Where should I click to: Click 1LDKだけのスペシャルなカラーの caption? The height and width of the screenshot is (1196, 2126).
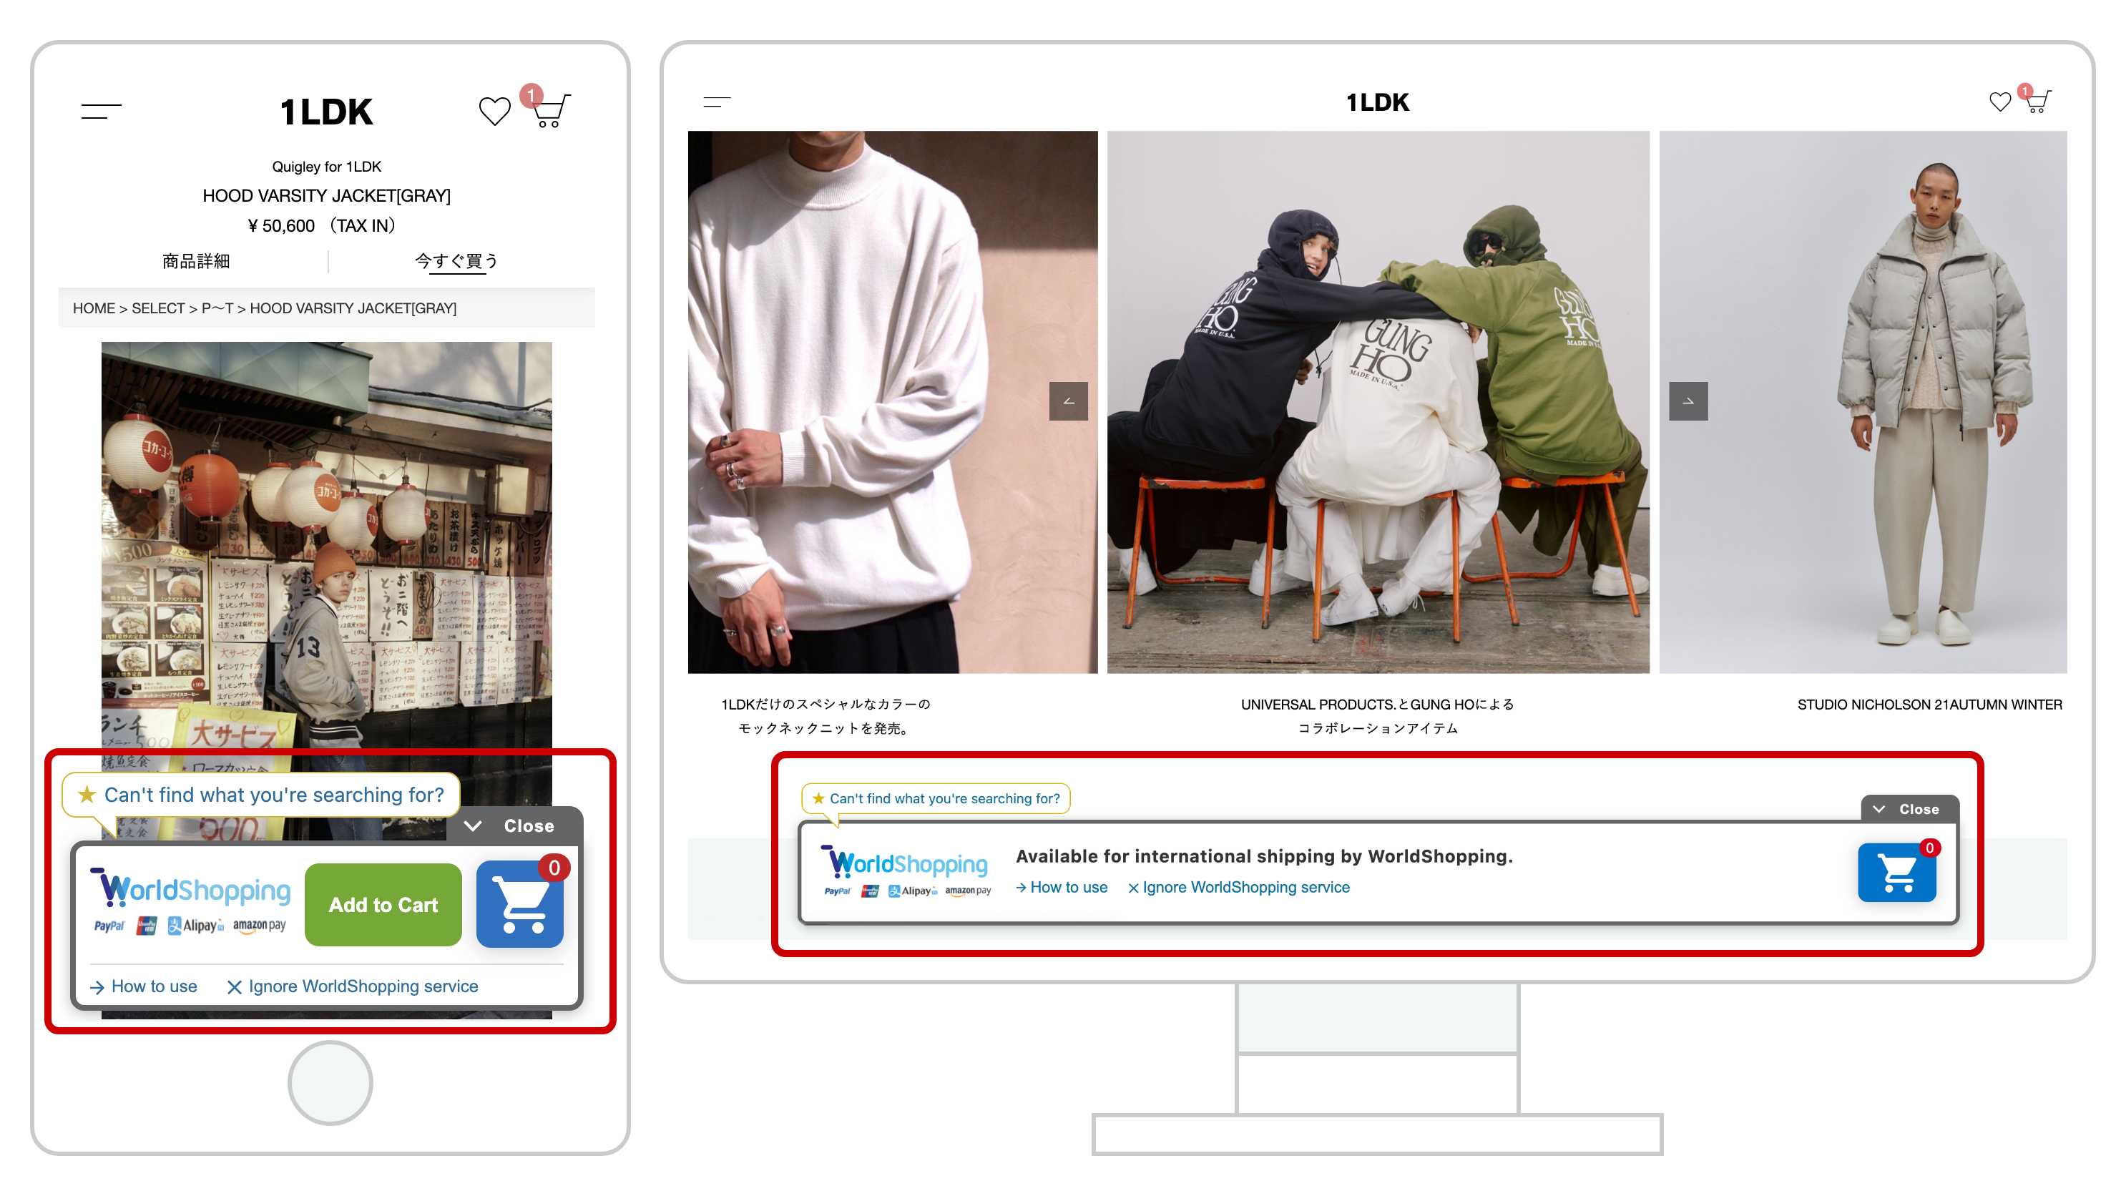pyautogui.click(x=826, y=704)
